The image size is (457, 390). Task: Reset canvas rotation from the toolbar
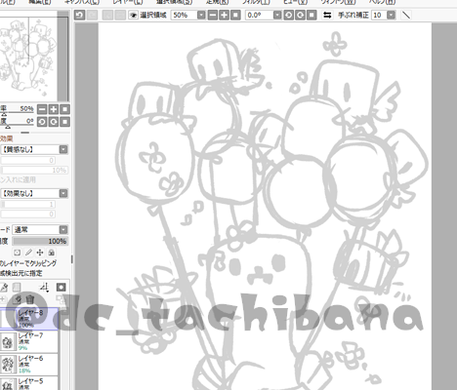pos(312,15)
